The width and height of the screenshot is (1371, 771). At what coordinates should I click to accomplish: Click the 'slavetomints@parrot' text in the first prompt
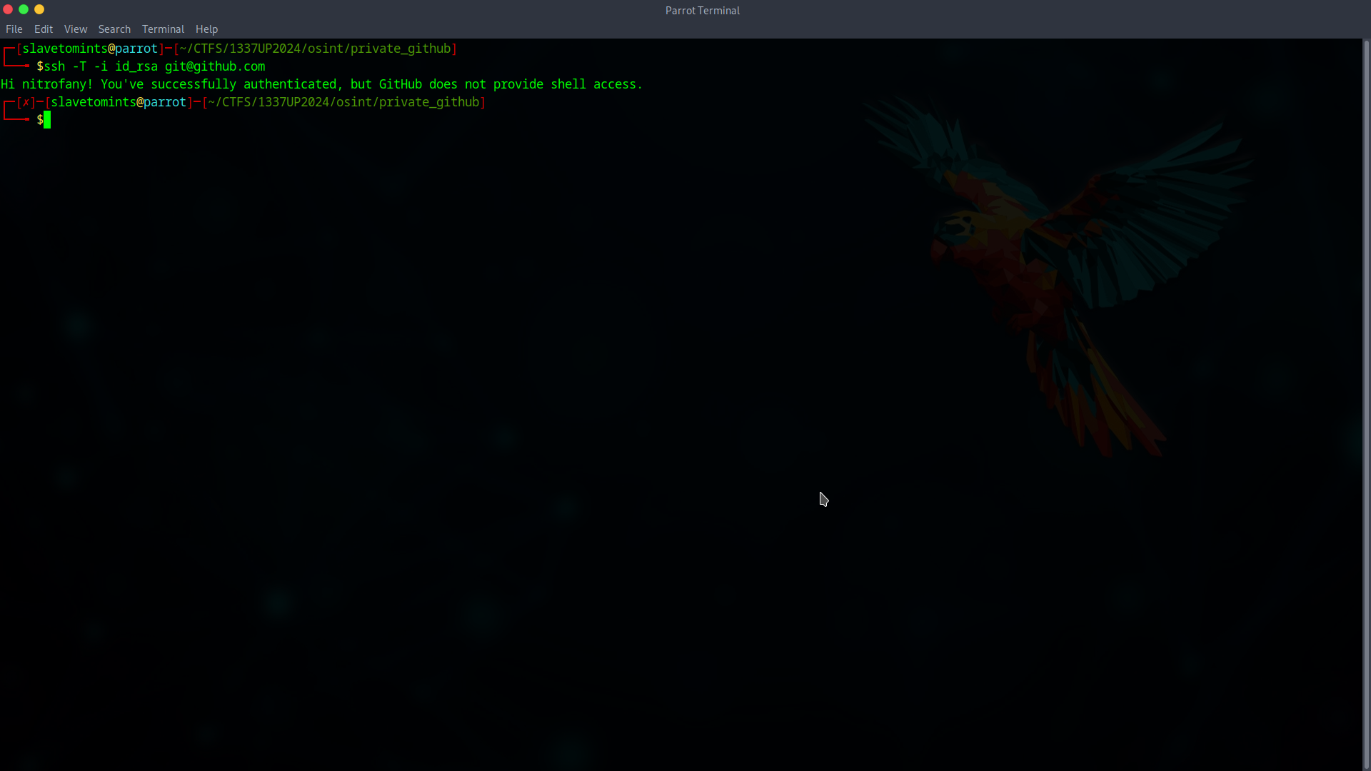click(90, 49)
